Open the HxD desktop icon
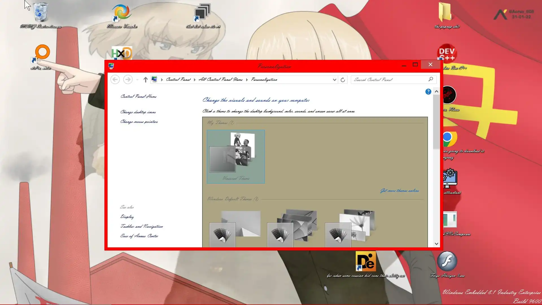542x305 pixels. click(x=122, y=53)
